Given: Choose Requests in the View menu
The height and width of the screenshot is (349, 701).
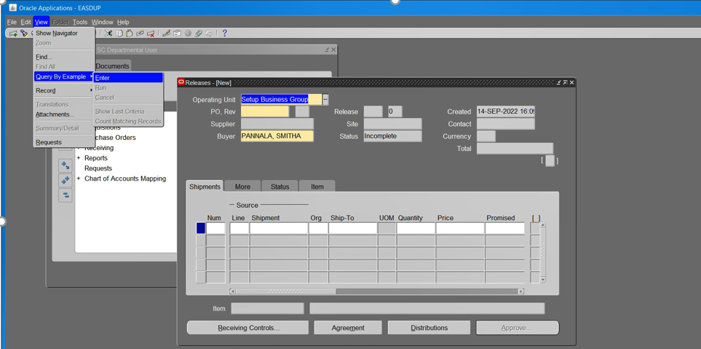Looking at the screenshot, I should click(x=64, y=142).
